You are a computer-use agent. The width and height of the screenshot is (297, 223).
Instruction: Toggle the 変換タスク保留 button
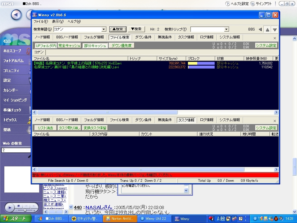pyautogui.click(x=95, y=128)
